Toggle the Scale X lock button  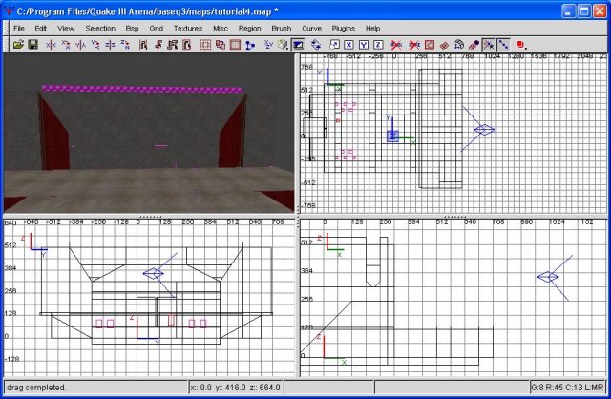348,45
